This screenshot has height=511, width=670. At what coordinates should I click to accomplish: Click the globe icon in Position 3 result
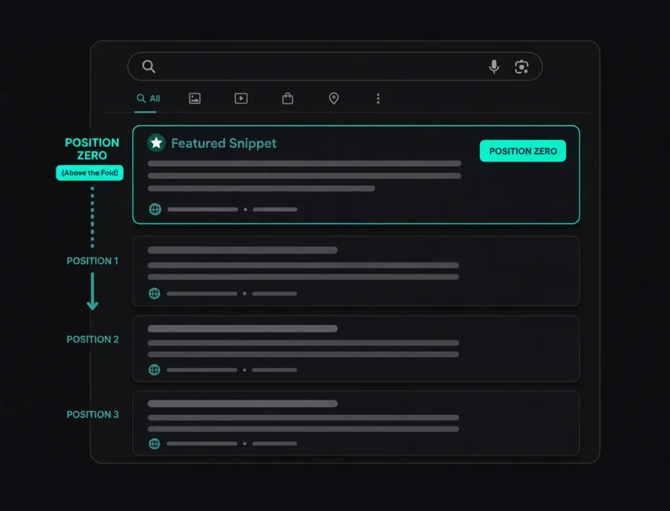pyautogui.click(x=154, y=444)
